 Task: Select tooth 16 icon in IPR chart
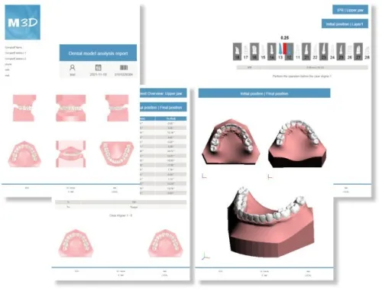pyautogui.click(x=254, y=51)
